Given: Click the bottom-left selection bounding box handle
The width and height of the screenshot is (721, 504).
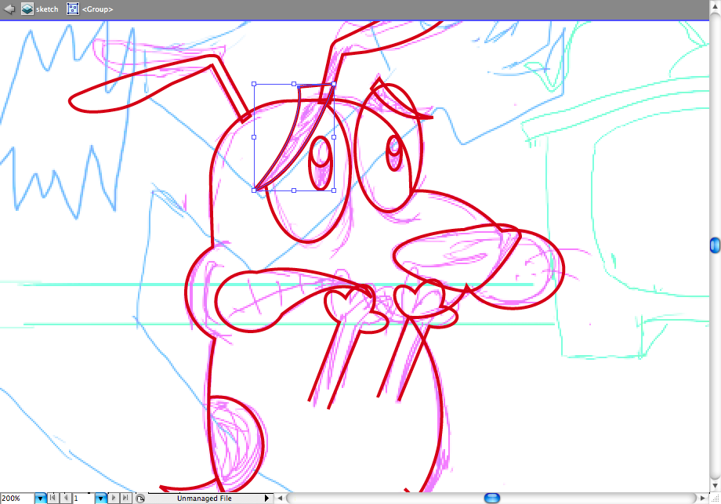Looking at the screenshot, I should [x=254, y=190].
